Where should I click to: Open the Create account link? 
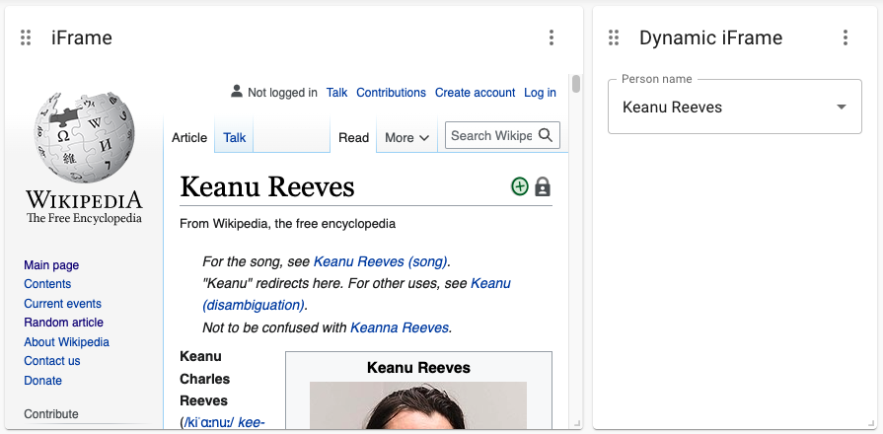point(475,93)
